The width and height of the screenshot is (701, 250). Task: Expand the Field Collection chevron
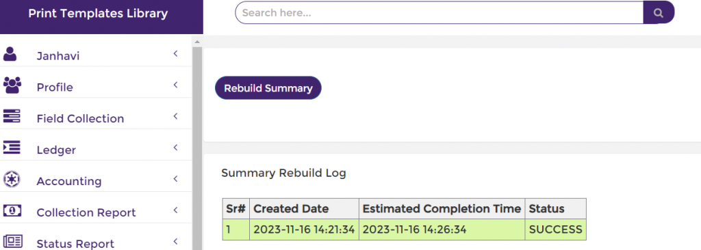176,116
